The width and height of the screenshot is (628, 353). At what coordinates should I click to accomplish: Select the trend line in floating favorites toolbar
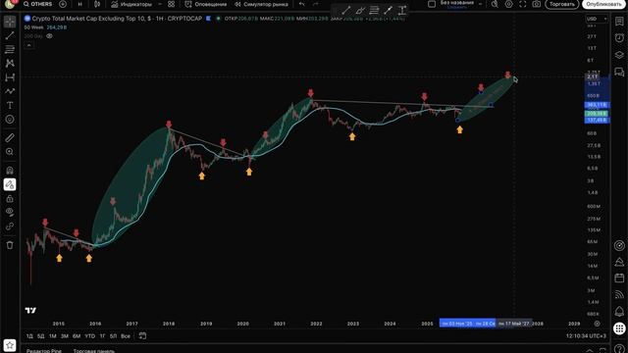click(346, 11)
